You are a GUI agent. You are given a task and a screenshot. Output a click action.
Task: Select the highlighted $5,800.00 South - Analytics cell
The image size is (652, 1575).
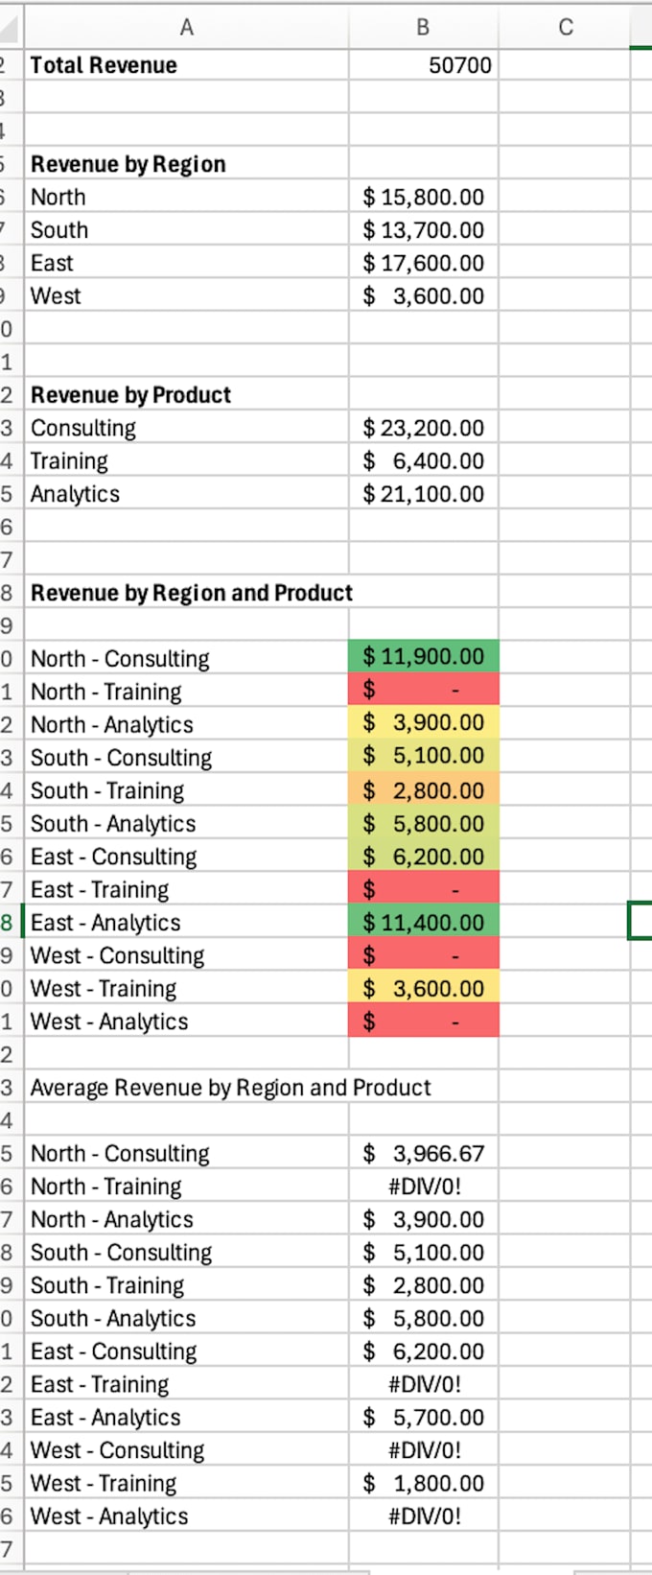tap(423, 823)
